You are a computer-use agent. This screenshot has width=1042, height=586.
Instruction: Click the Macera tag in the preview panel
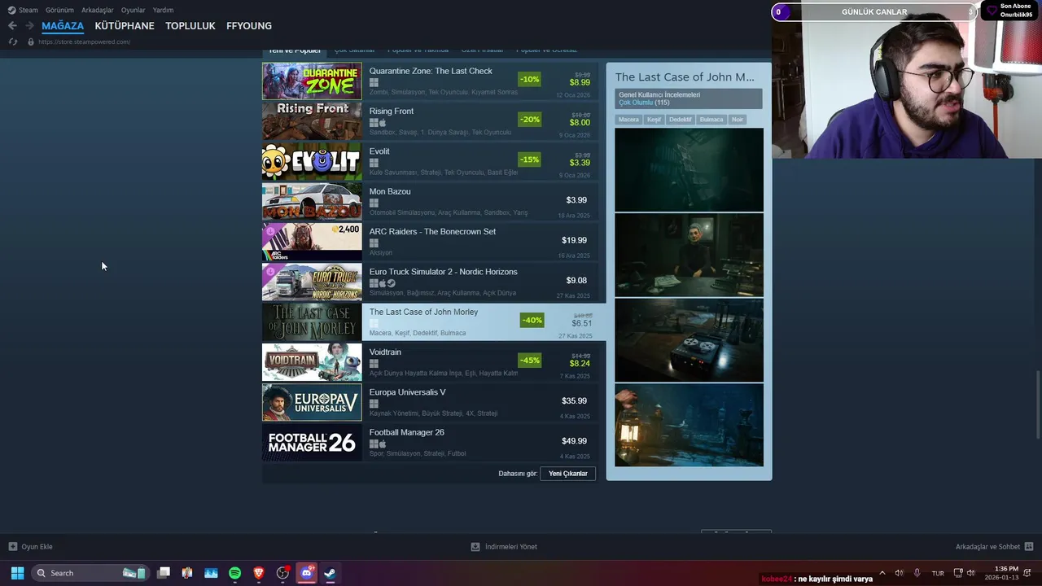click(628, 120)
